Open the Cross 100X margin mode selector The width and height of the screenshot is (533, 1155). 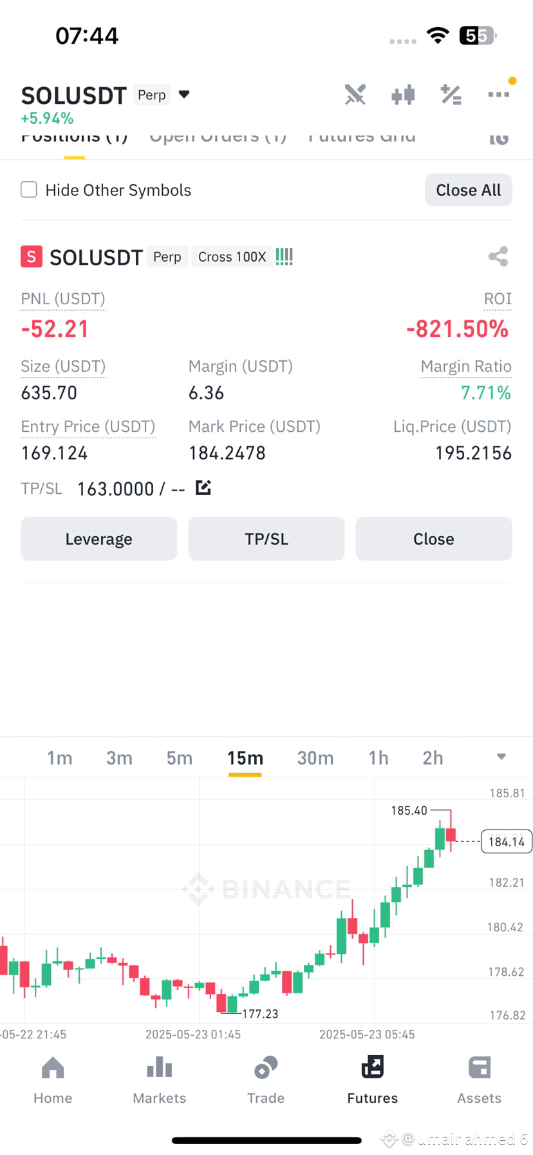[x=232, y=257]
